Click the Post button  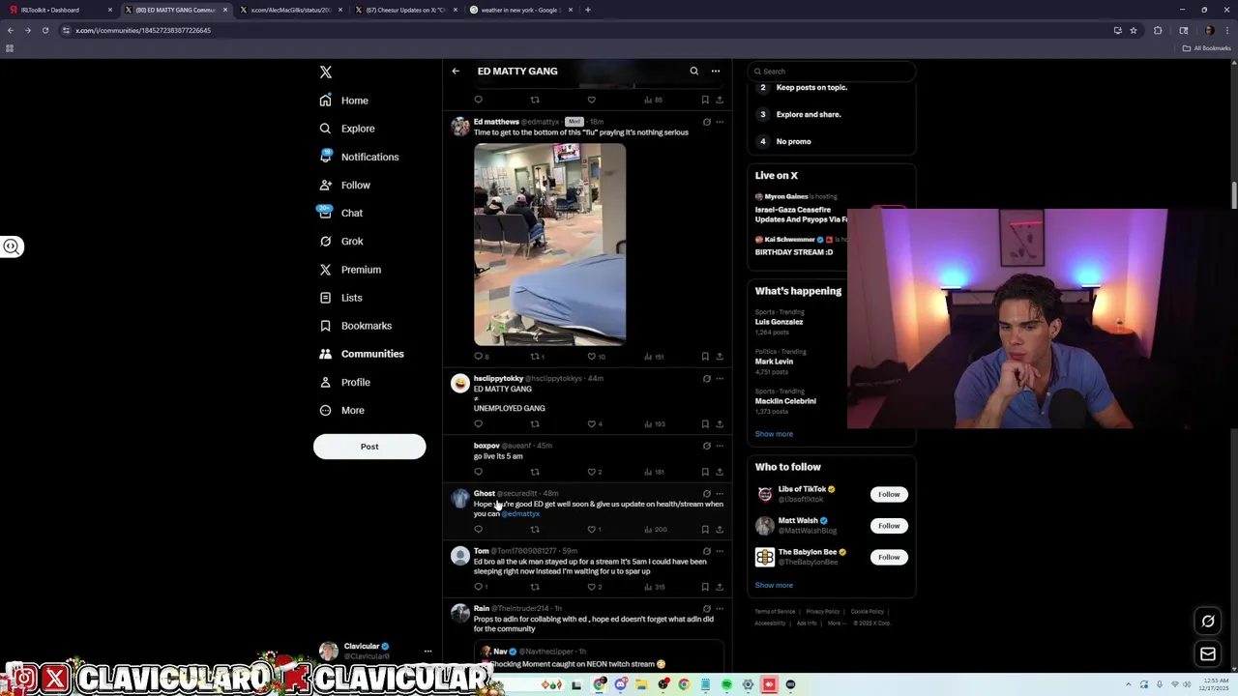tap(369, 447)
